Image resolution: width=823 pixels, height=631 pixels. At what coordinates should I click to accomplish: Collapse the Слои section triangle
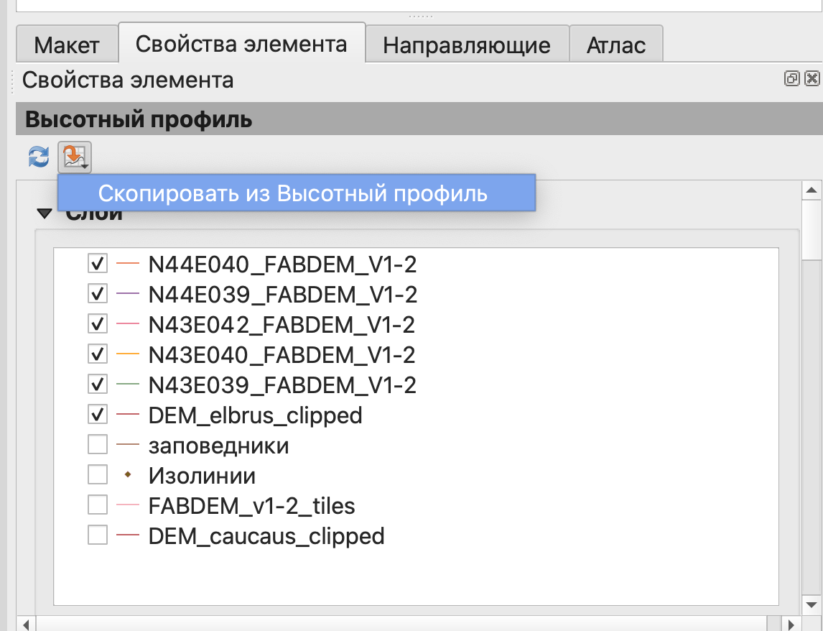(45, 213)
